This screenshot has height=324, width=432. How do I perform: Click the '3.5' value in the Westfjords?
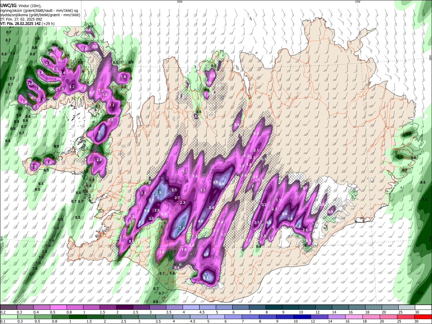(x=31, y=84)
